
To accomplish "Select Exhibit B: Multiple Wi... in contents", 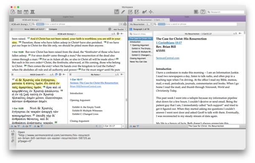I will (142, 51).
